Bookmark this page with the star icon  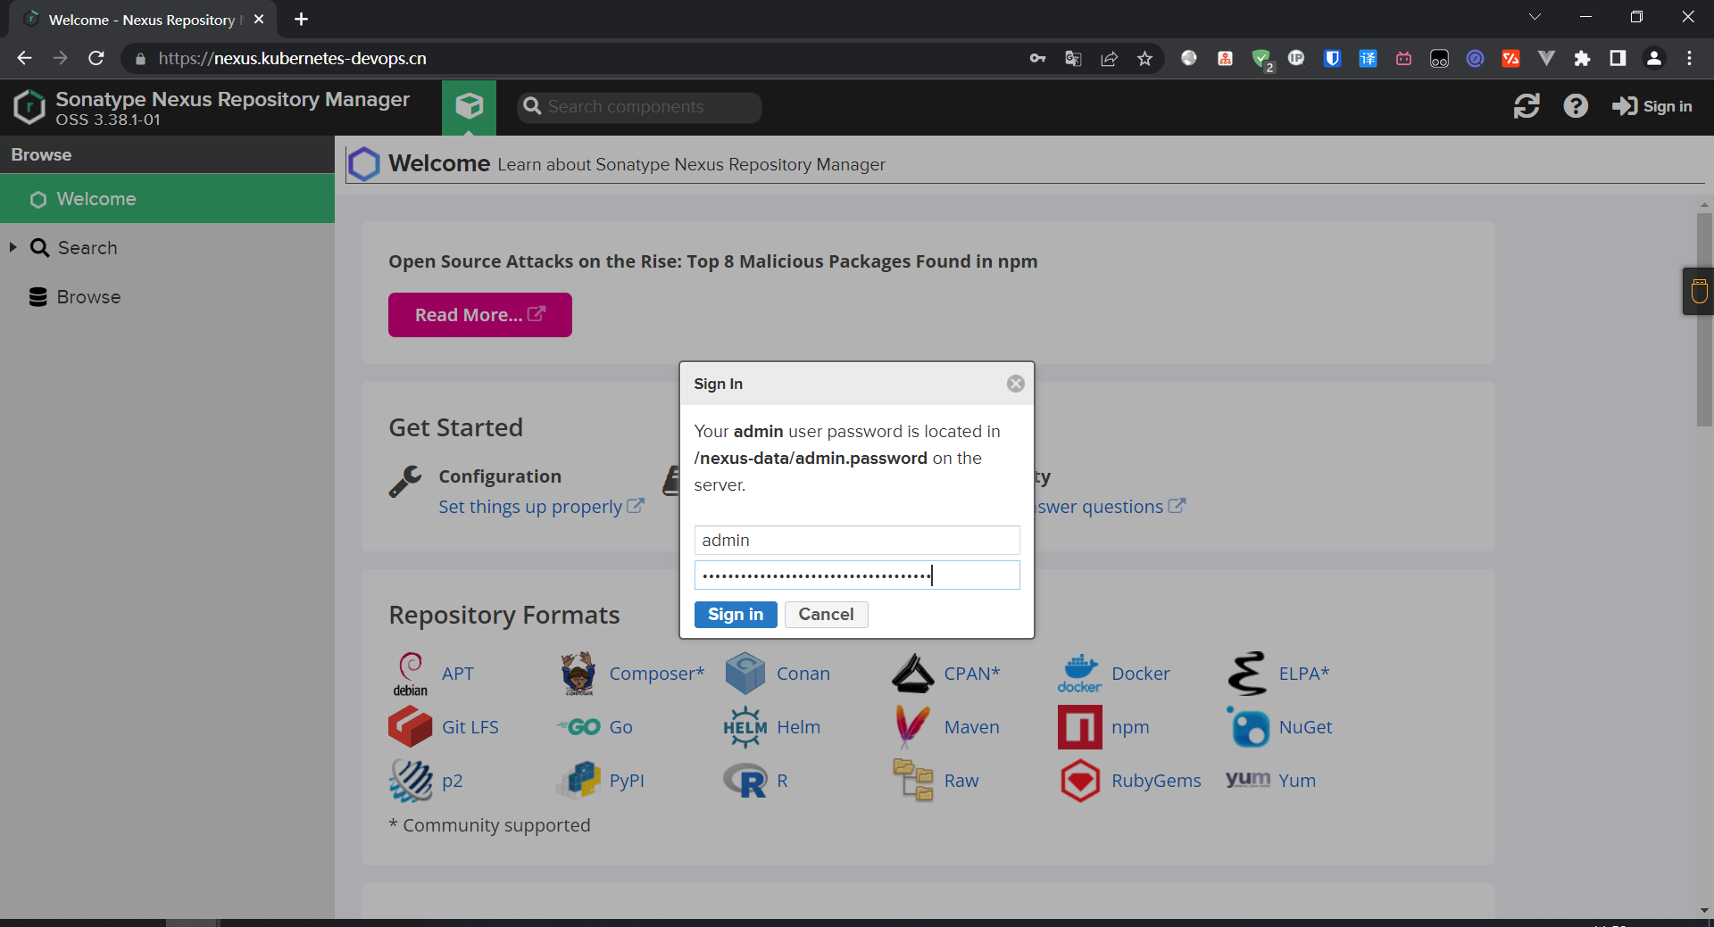coord(1144,58)
